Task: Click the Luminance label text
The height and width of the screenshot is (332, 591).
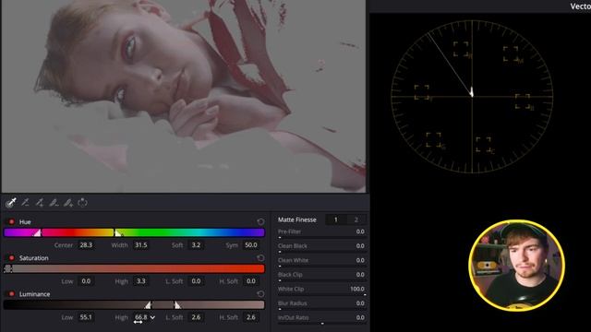Action: pos(35,294)
